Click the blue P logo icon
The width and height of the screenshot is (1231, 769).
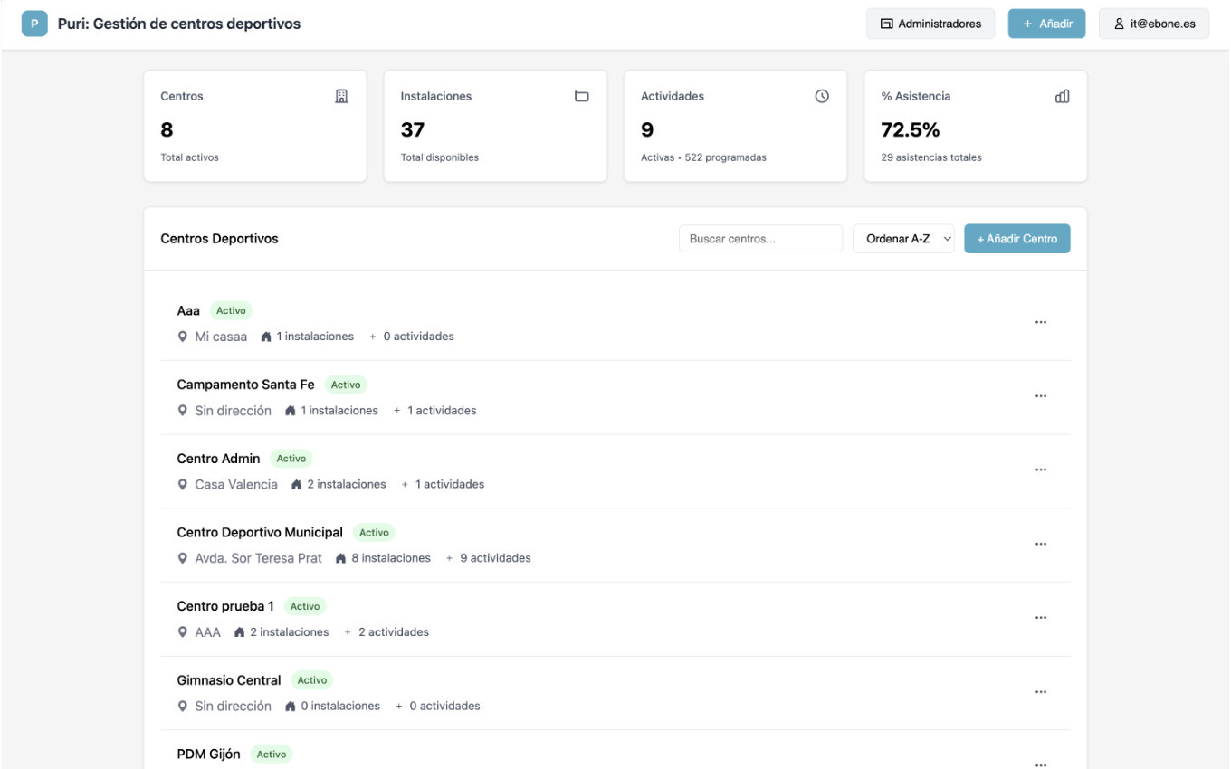(x=34, y=24)
